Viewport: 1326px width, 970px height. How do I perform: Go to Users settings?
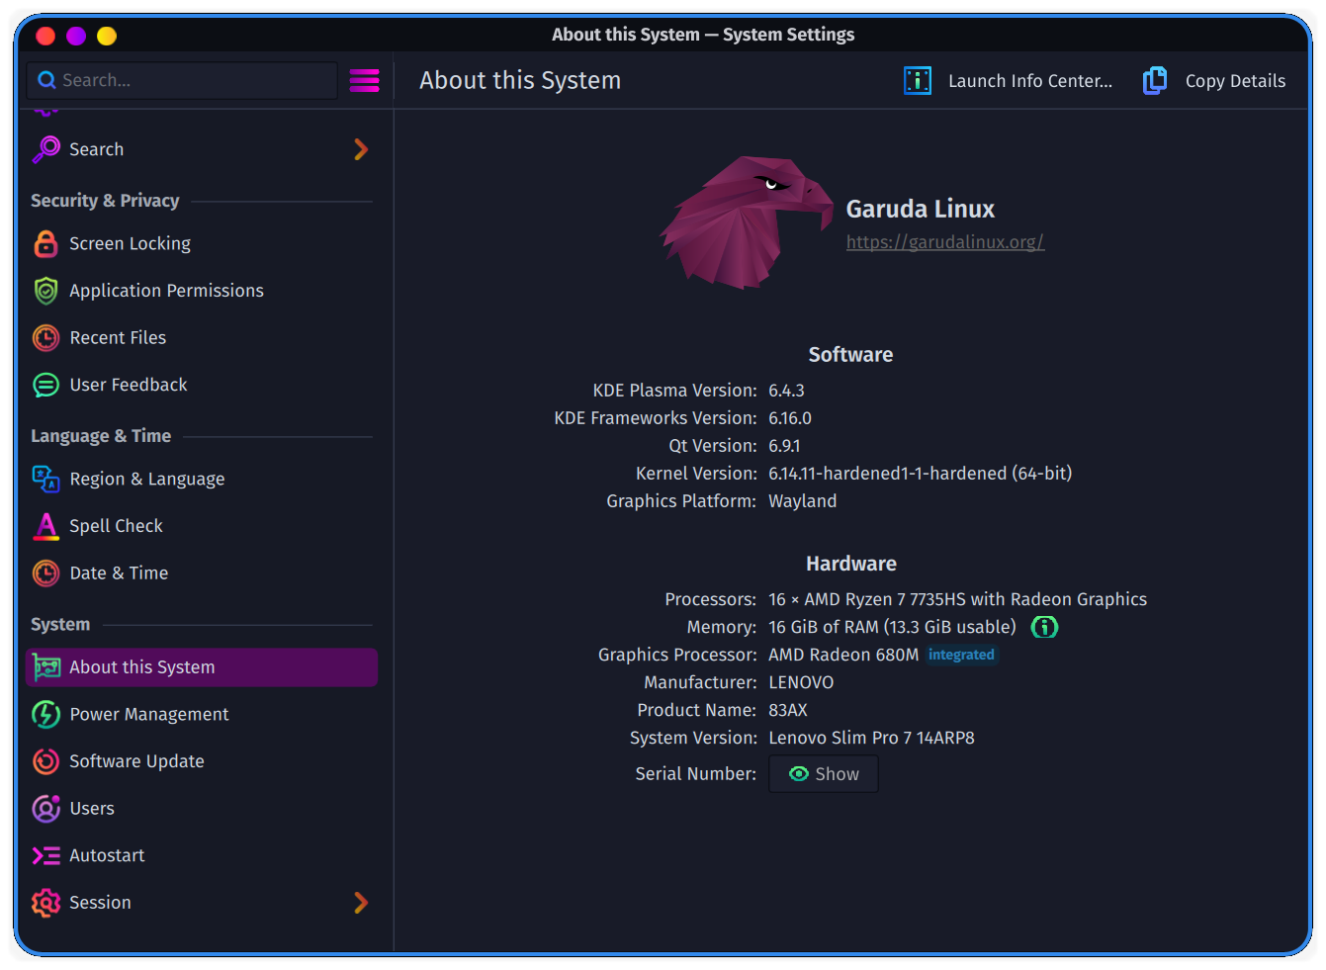click(202, 809)
